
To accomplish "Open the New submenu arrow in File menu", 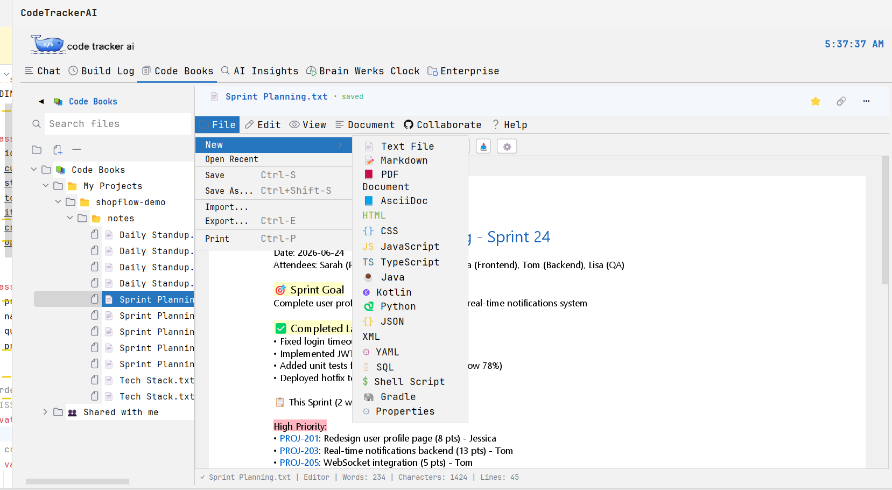I will coord(340,145).
